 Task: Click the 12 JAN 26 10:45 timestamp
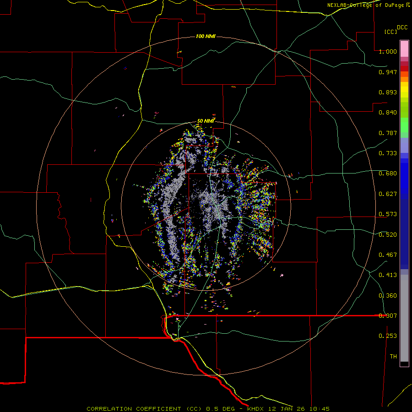point(299,409)
